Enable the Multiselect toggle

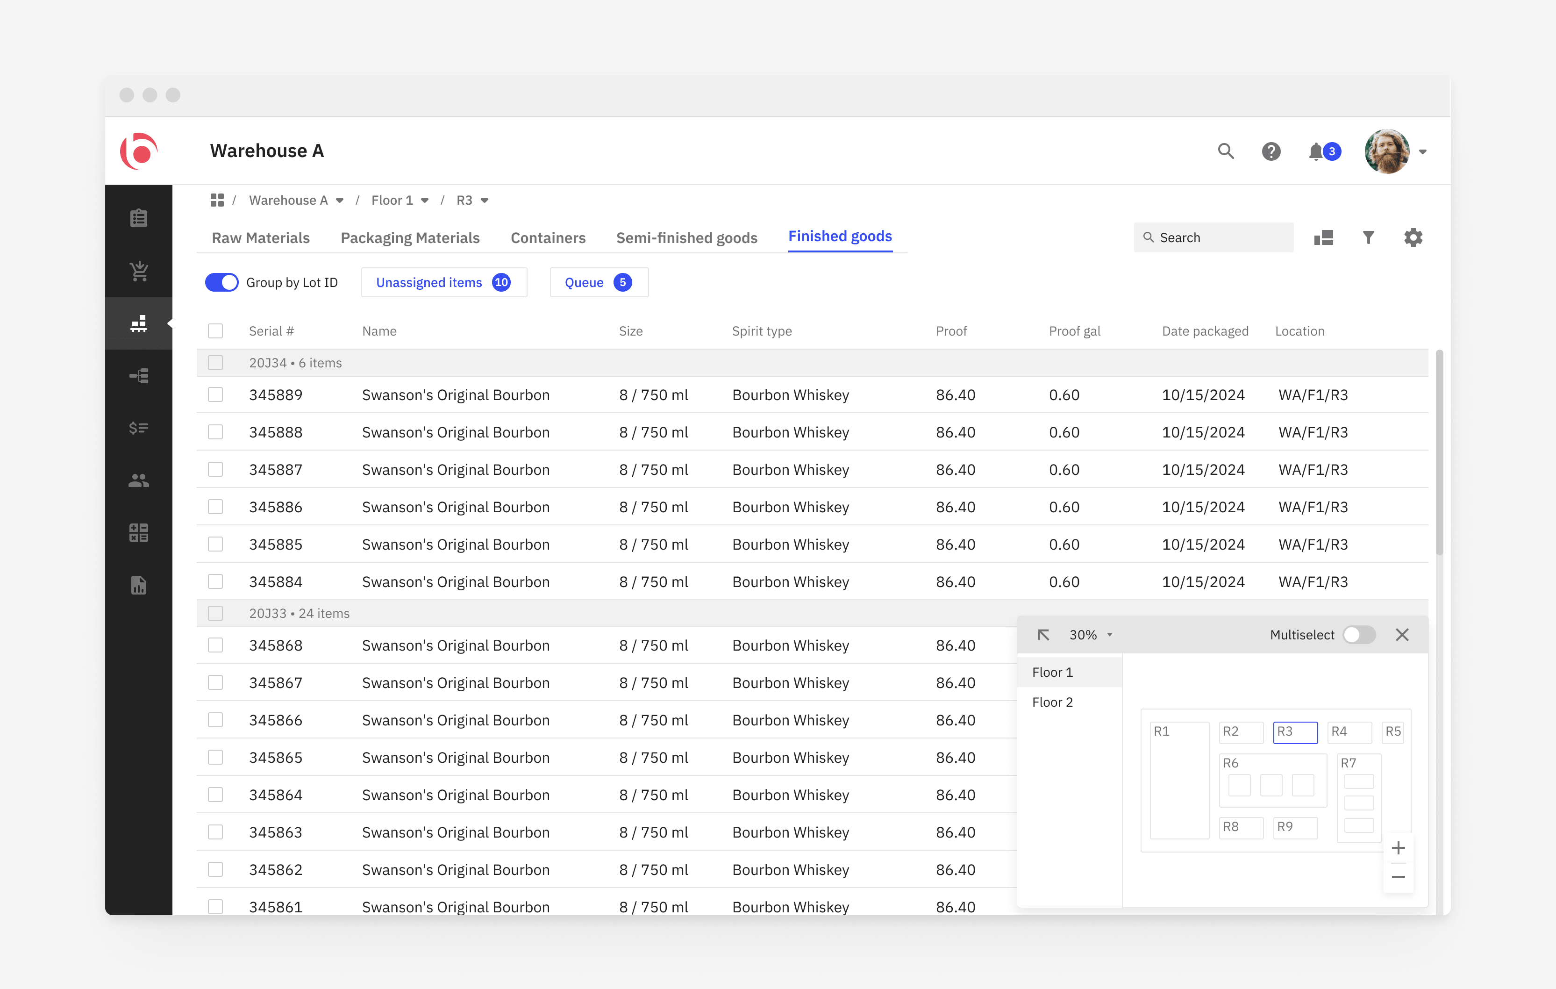(x=1359, y=635)
